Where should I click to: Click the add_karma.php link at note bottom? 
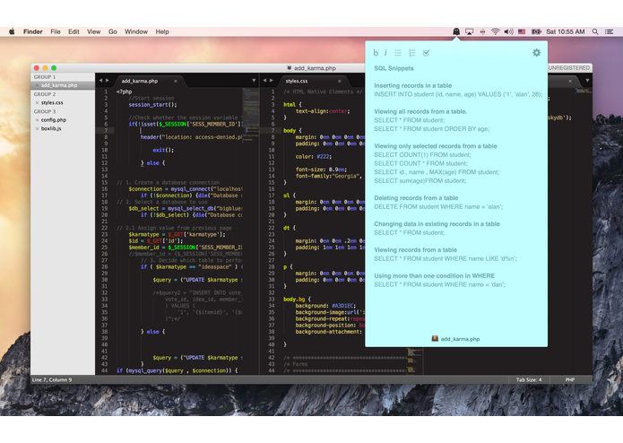point(455,339)
